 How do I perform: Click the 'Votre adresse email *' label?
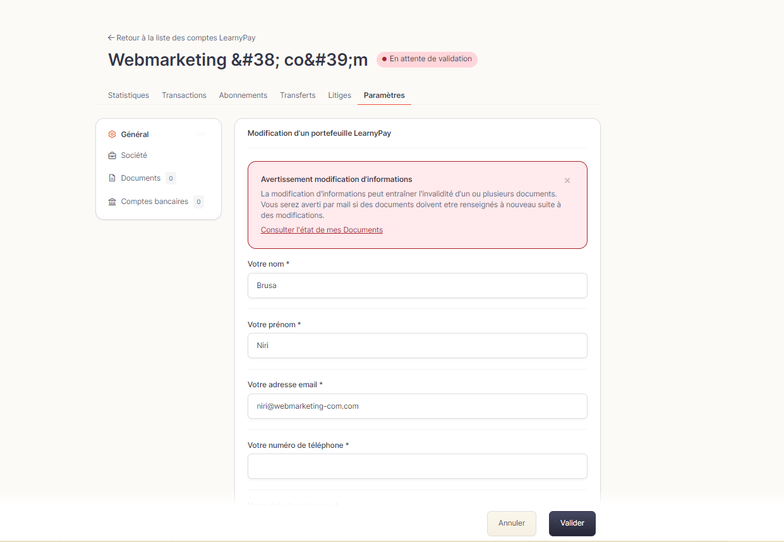285,385
